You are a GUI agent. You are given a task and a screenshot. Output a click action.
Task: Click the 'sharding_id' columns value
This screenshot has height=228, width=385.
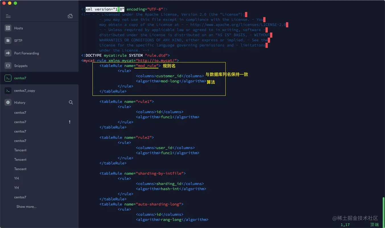tap(169, 184)
